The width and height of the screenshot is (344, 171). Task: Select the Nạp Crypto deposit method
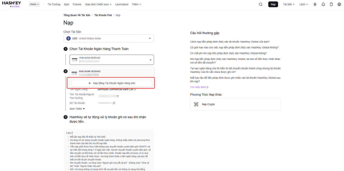(235, 104)
